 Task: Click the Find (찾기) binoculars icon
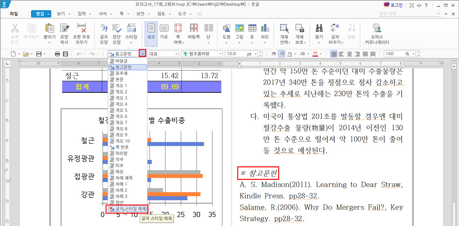tap(319, 34)
